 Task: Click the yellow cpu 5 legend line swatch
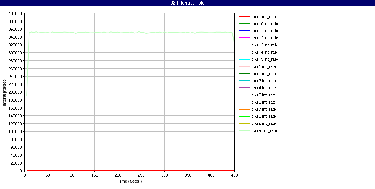[x=244, y=95]
